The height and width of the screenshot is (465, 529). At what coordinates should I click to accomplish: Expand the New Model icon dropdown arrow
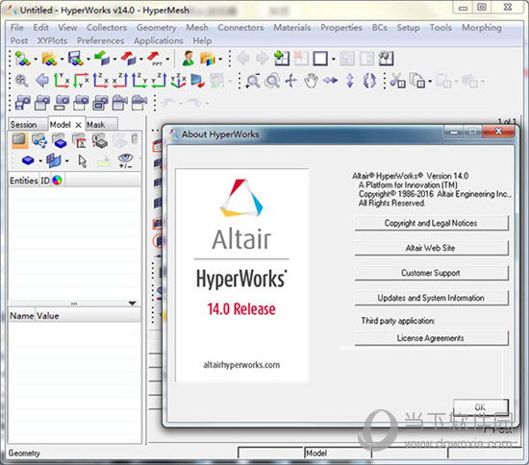[36, 60]
